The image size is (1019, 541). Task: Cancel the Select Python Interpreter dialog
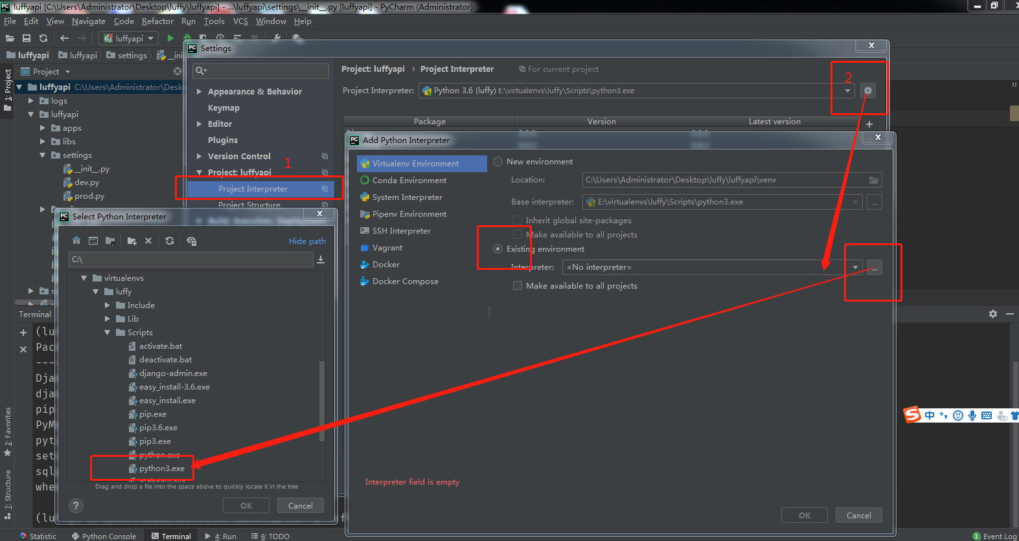301,506
